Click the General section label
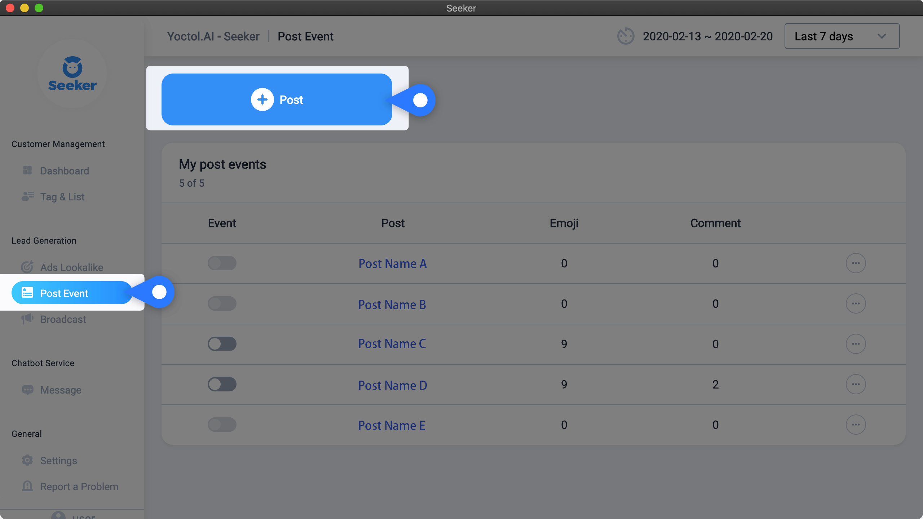The width and height of the screenshot is (923, 519). (x=27, y=434)
